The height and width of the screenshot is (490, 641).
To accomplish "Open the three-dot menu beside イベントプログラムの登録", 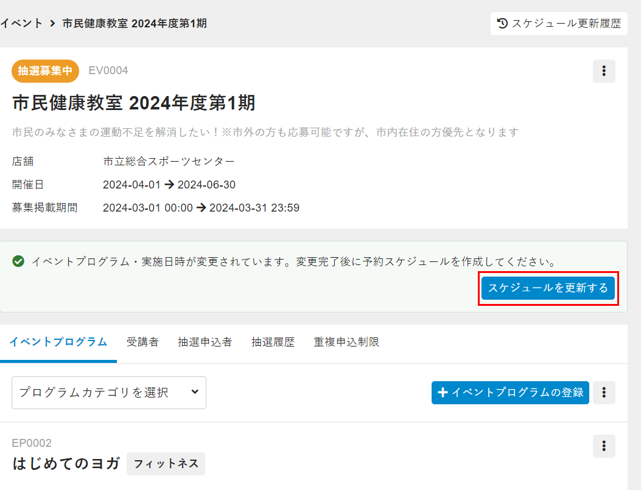I will coord(604,393).
